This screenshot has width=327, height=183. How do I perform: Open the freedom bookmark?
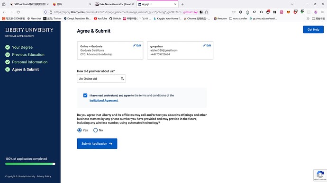pyautogui.click(x=220, y=18)
